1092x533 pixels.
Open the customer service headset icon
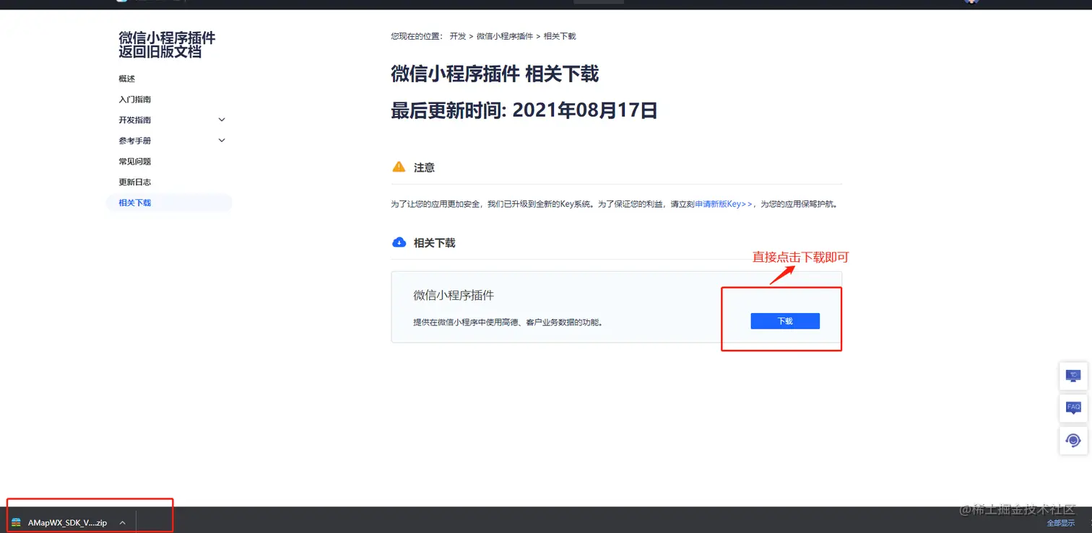[1073, 440]
